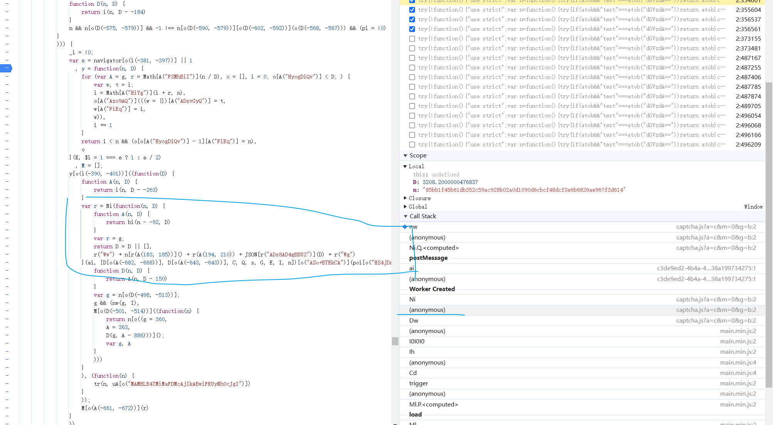Select the Ih stack frame
Screen dimensions: 773x425
582,352
